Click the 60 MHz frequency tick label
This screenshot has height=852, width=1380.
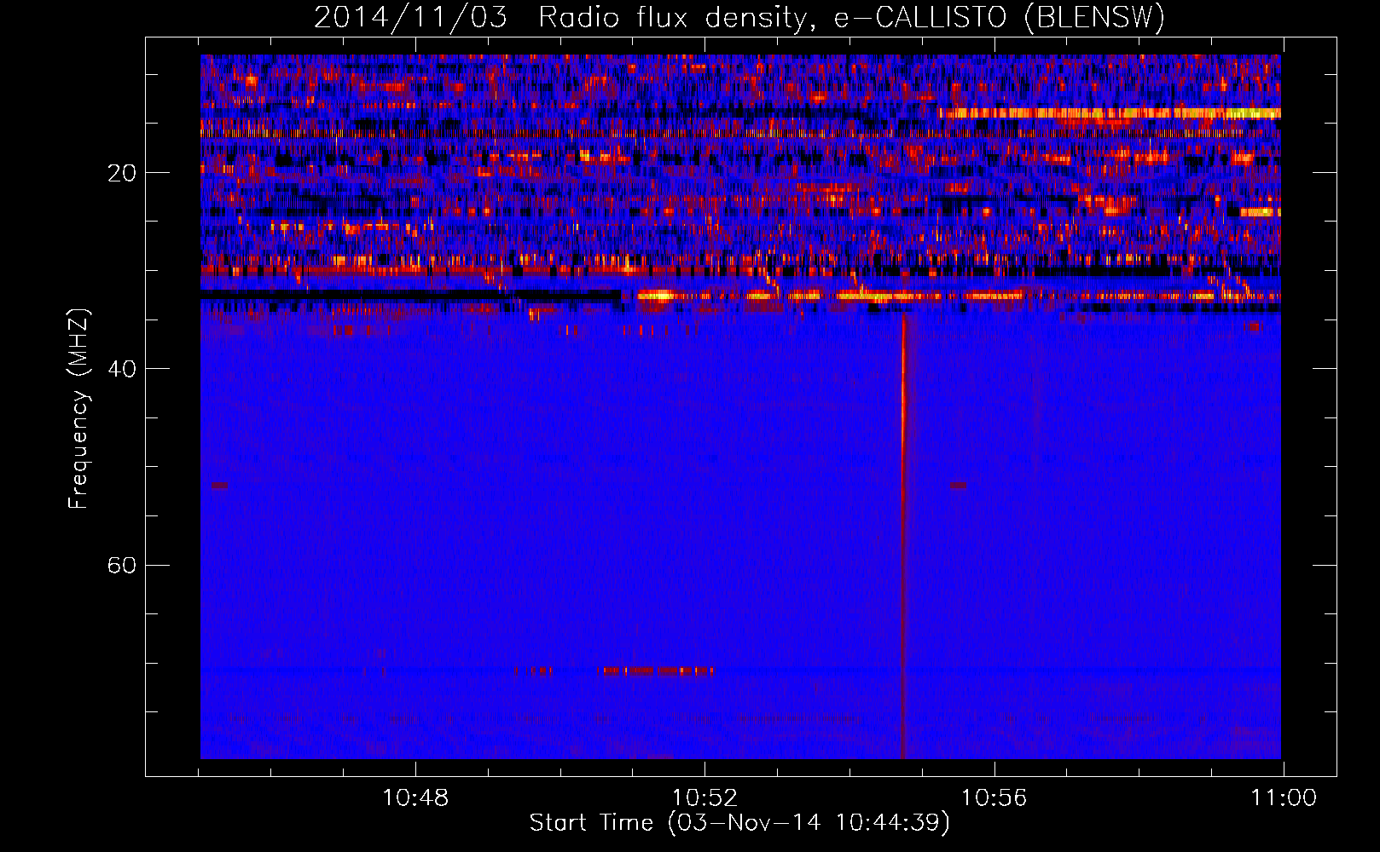[x=122, y=565]
